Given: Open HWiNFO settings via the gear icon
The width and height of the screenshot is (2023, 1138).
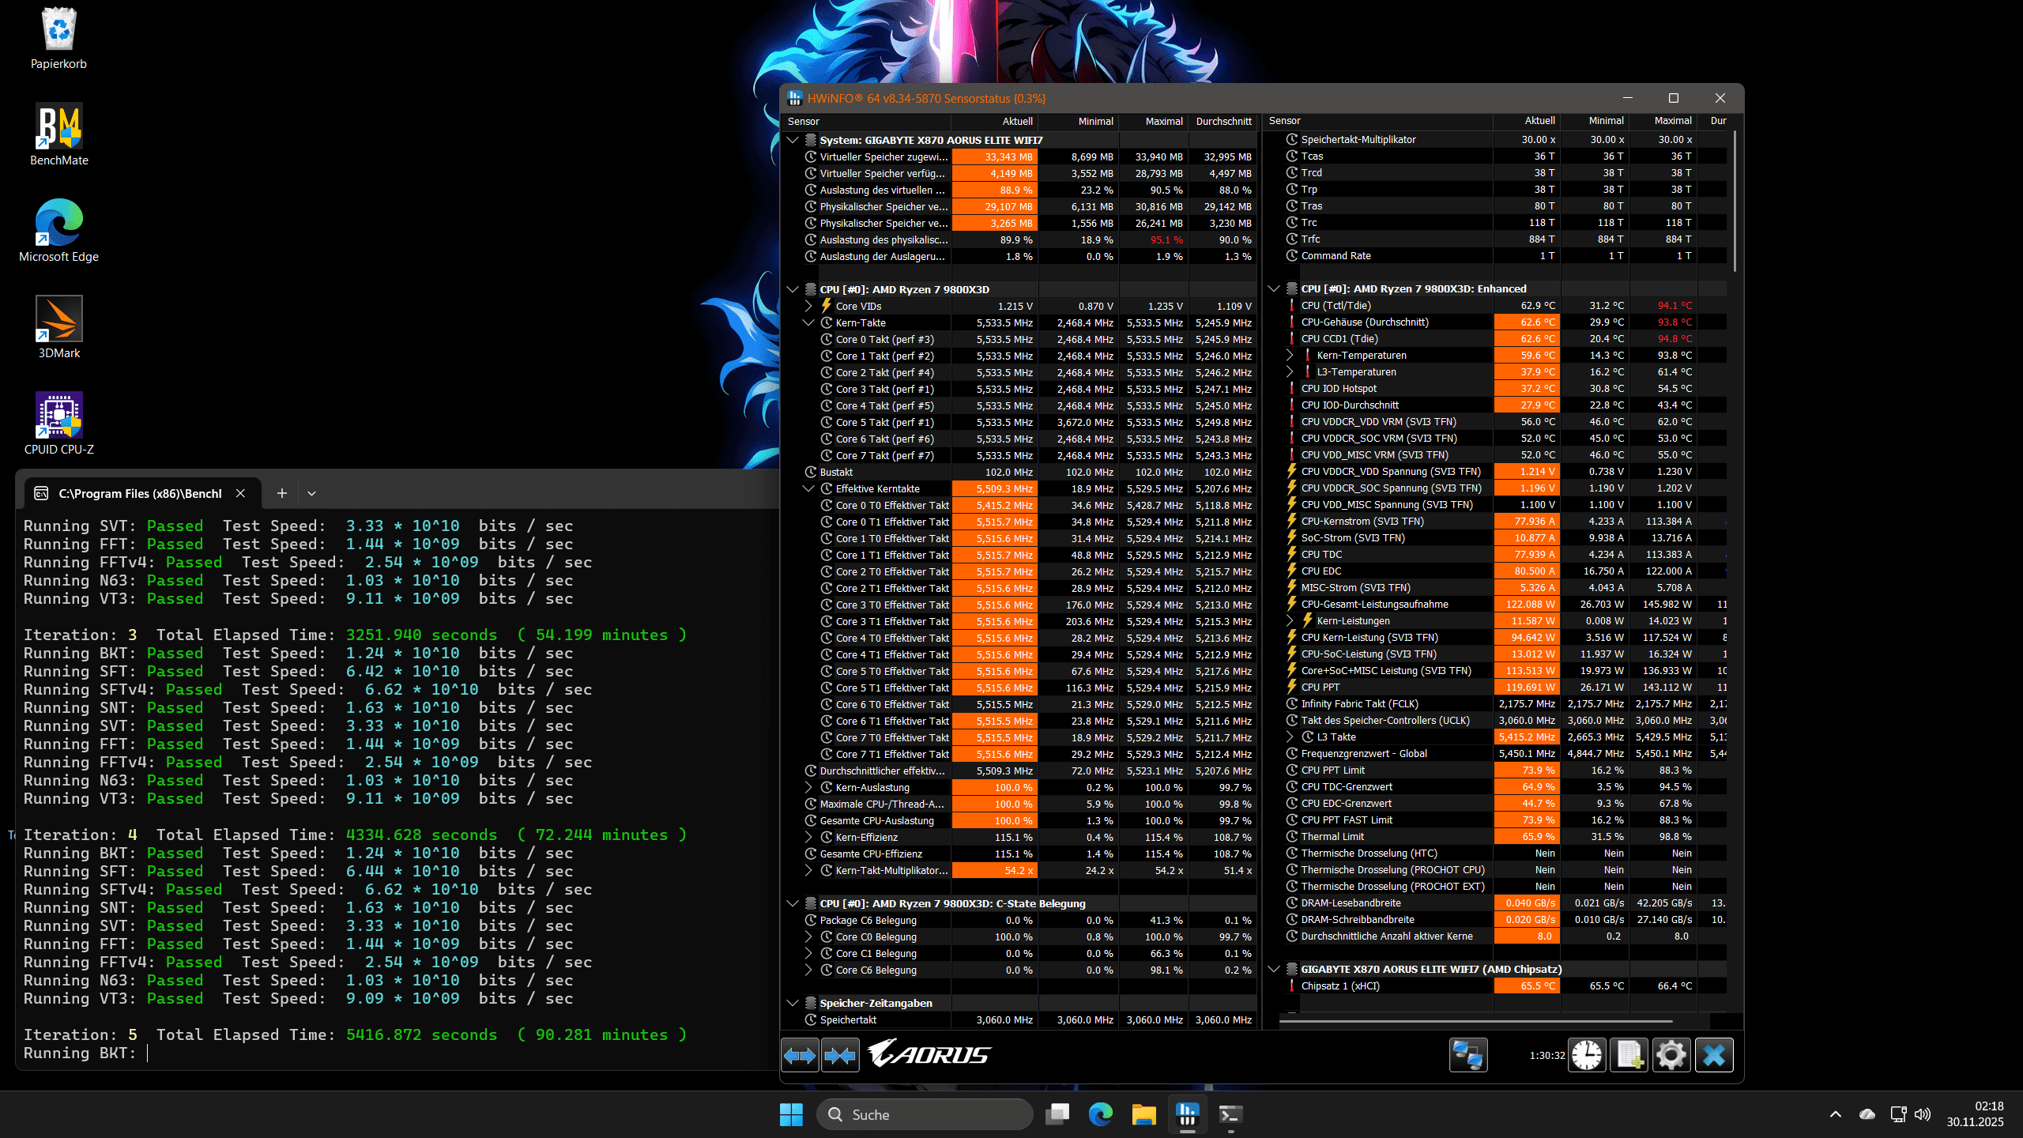Looking at the screenshot, I should 1671,1054.
